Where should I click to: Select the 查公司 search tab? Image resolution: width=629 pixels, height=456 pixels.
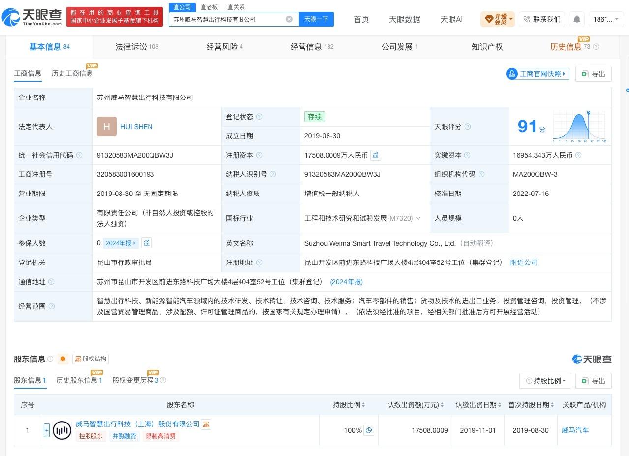tap(182, 7)
